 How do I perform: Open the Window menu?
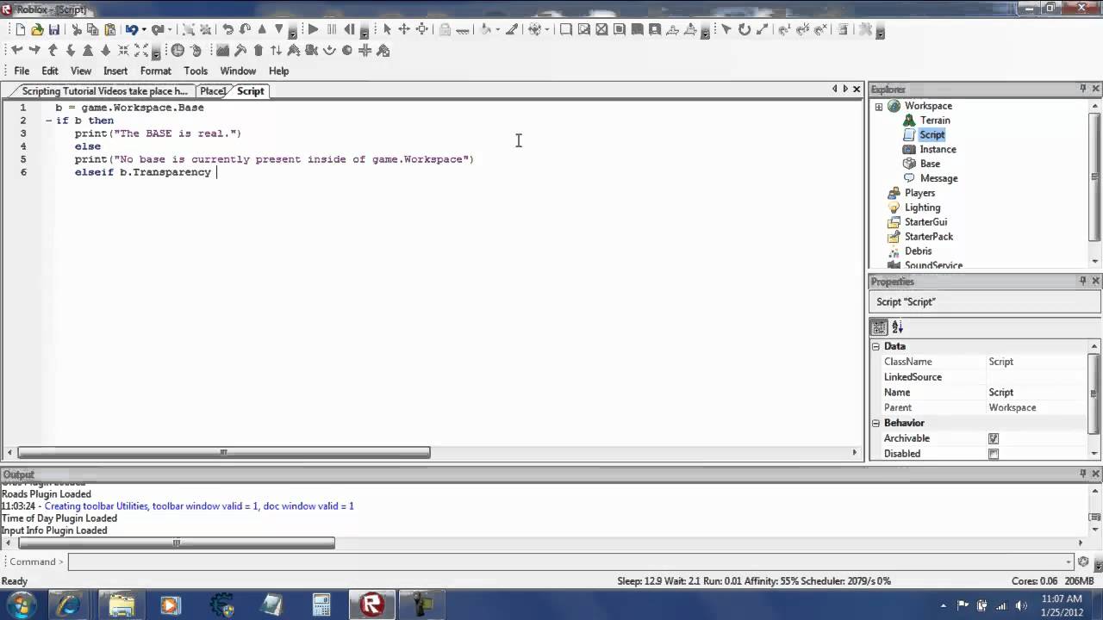[x=238, y=71]
